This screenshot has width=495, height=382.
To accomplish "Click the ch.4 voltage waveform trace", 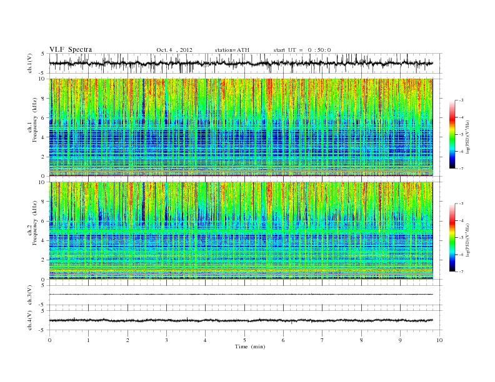I will tap(241, 320).
